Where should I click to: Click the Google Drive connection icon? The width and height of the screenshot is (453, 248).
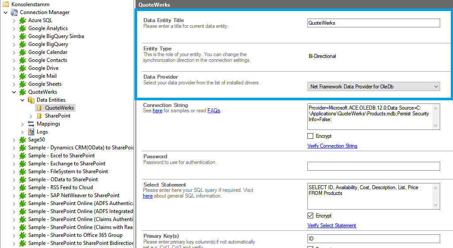click(x=23, y=68)
